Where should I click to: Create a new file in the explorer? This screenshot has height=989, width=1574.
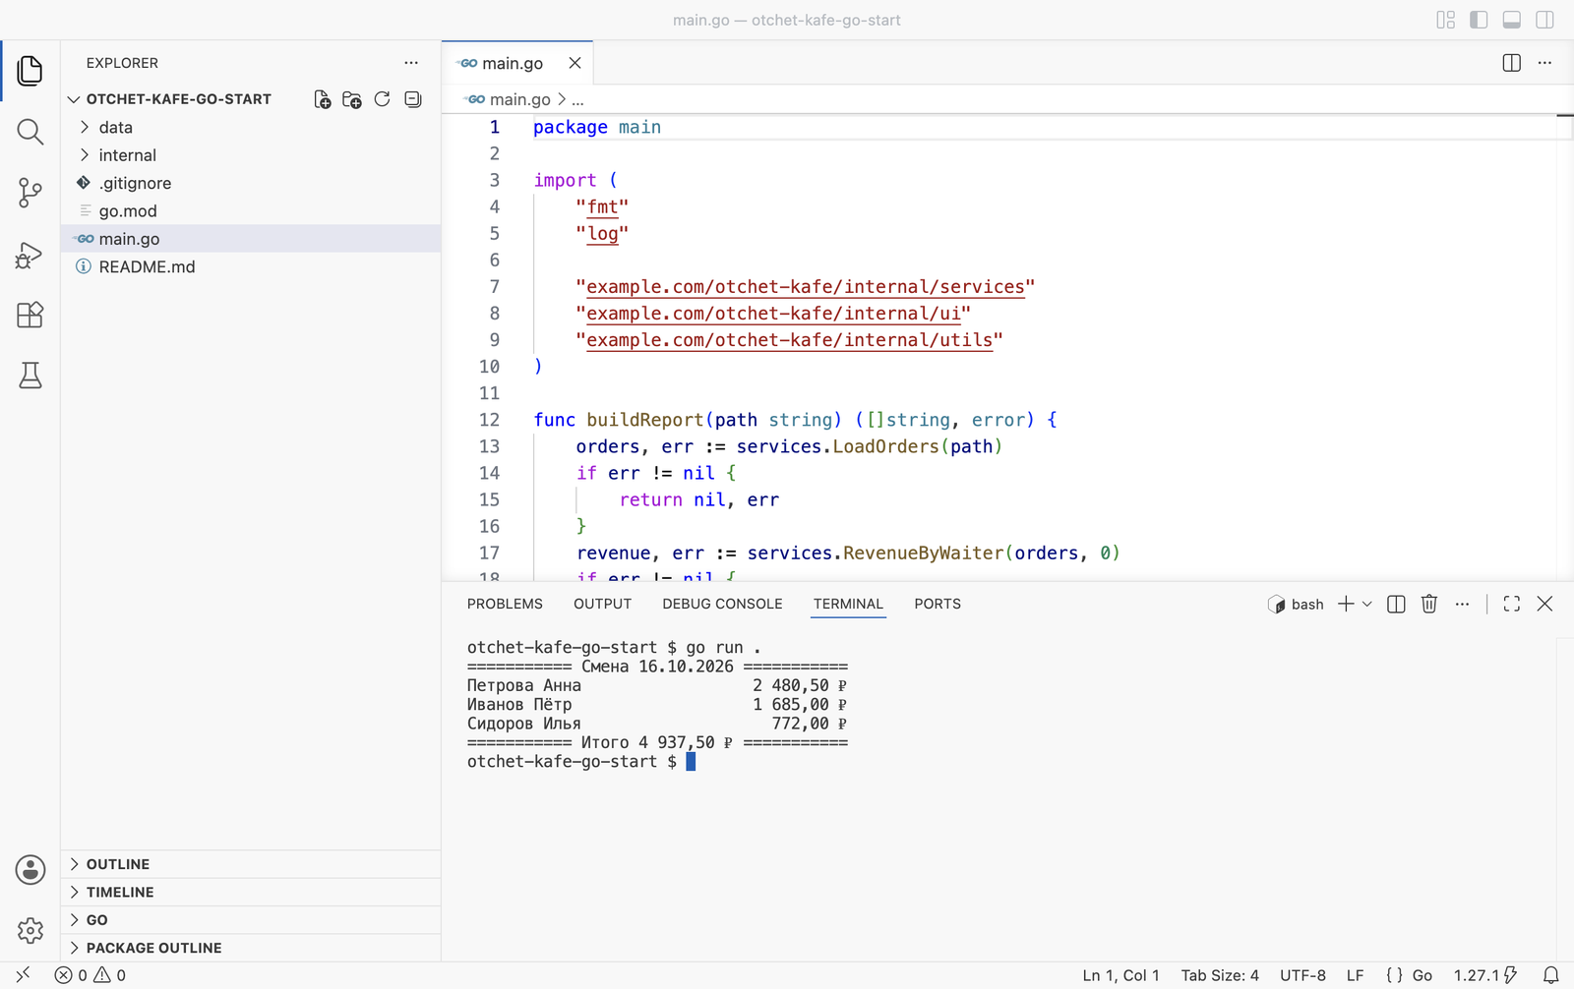pos(322,99)
